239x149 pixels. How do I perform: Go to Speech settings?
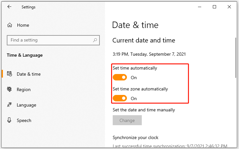click(24, 120)
